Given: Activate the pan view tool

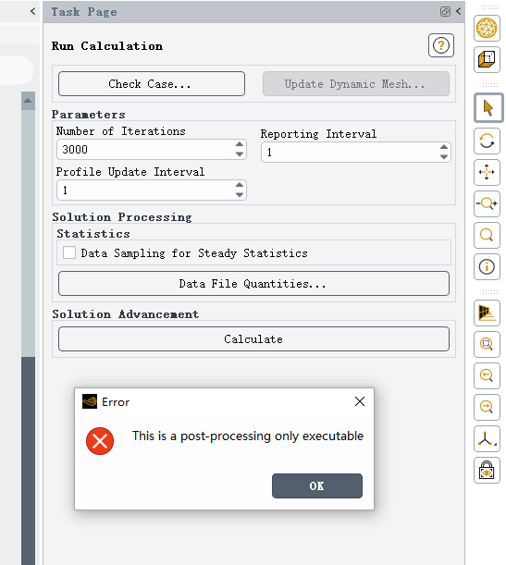Looking at the screenshot, I should 487,172.
